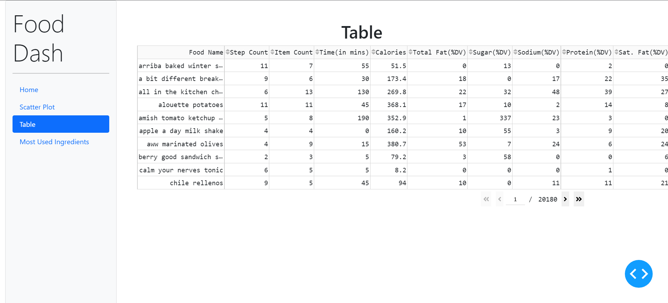
Task: Select the Table navigation entry
Action: 27,124
